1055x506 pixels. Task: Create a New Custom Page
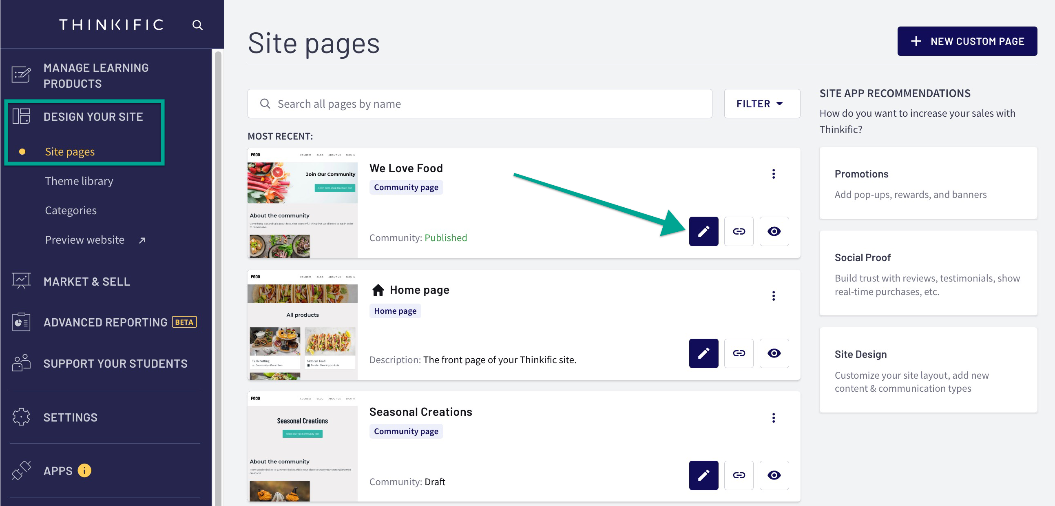pyautogui.click(x=967, y=41)
